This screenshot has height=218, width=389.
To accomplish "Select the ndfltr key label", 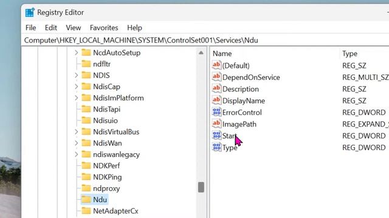I will [102, 64].
